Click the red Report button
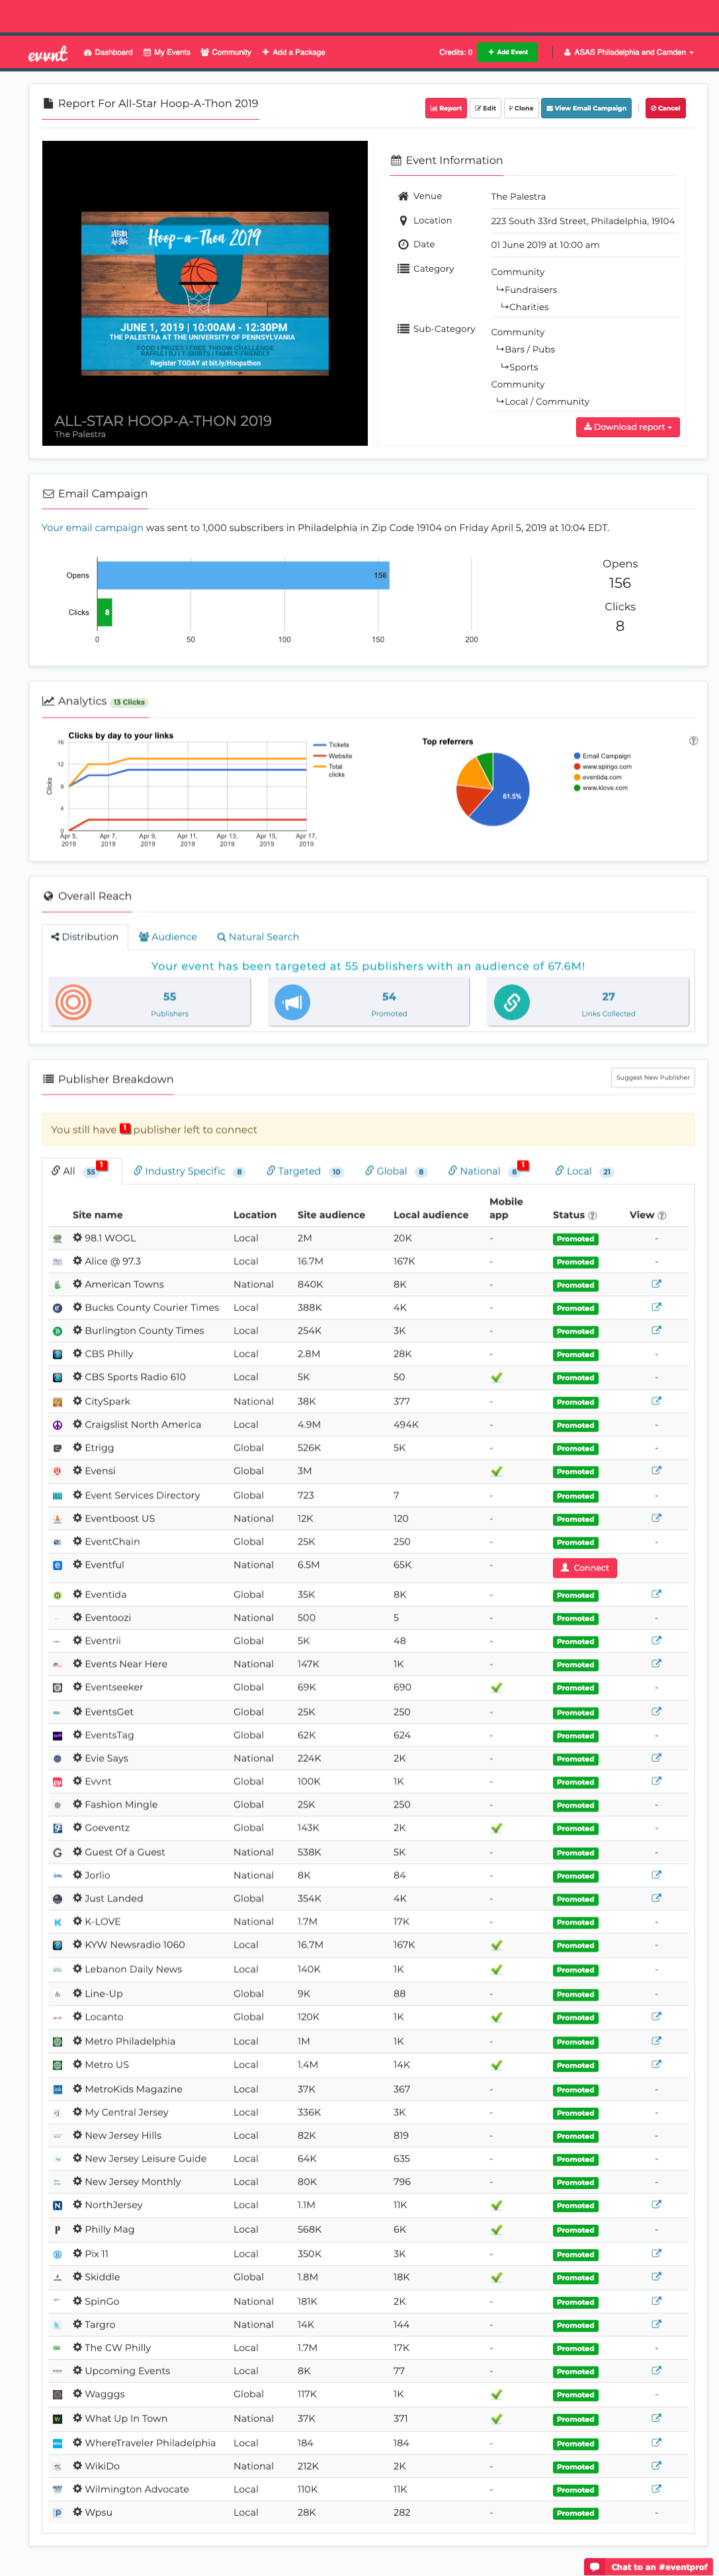Screen dimensions: 719x2576 [446, 108]
